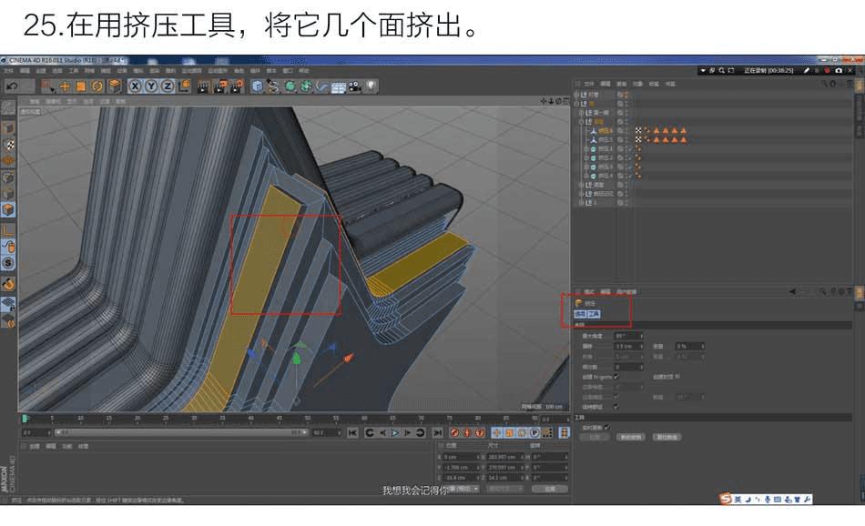This screenshot has width=865, height=526.
Task: Click the rightmost button in tool section
Action: [x=667, y=437]
